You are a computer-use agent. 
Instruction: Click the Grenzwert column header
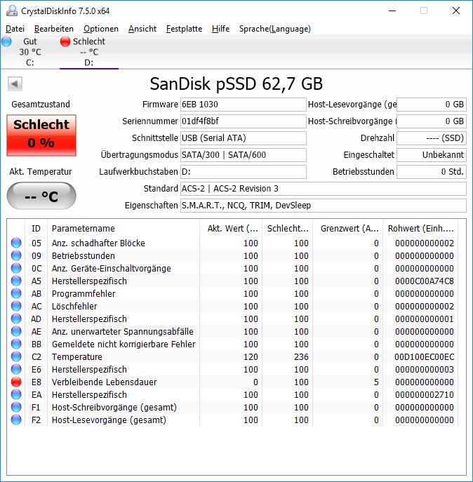tap(348, 229)
